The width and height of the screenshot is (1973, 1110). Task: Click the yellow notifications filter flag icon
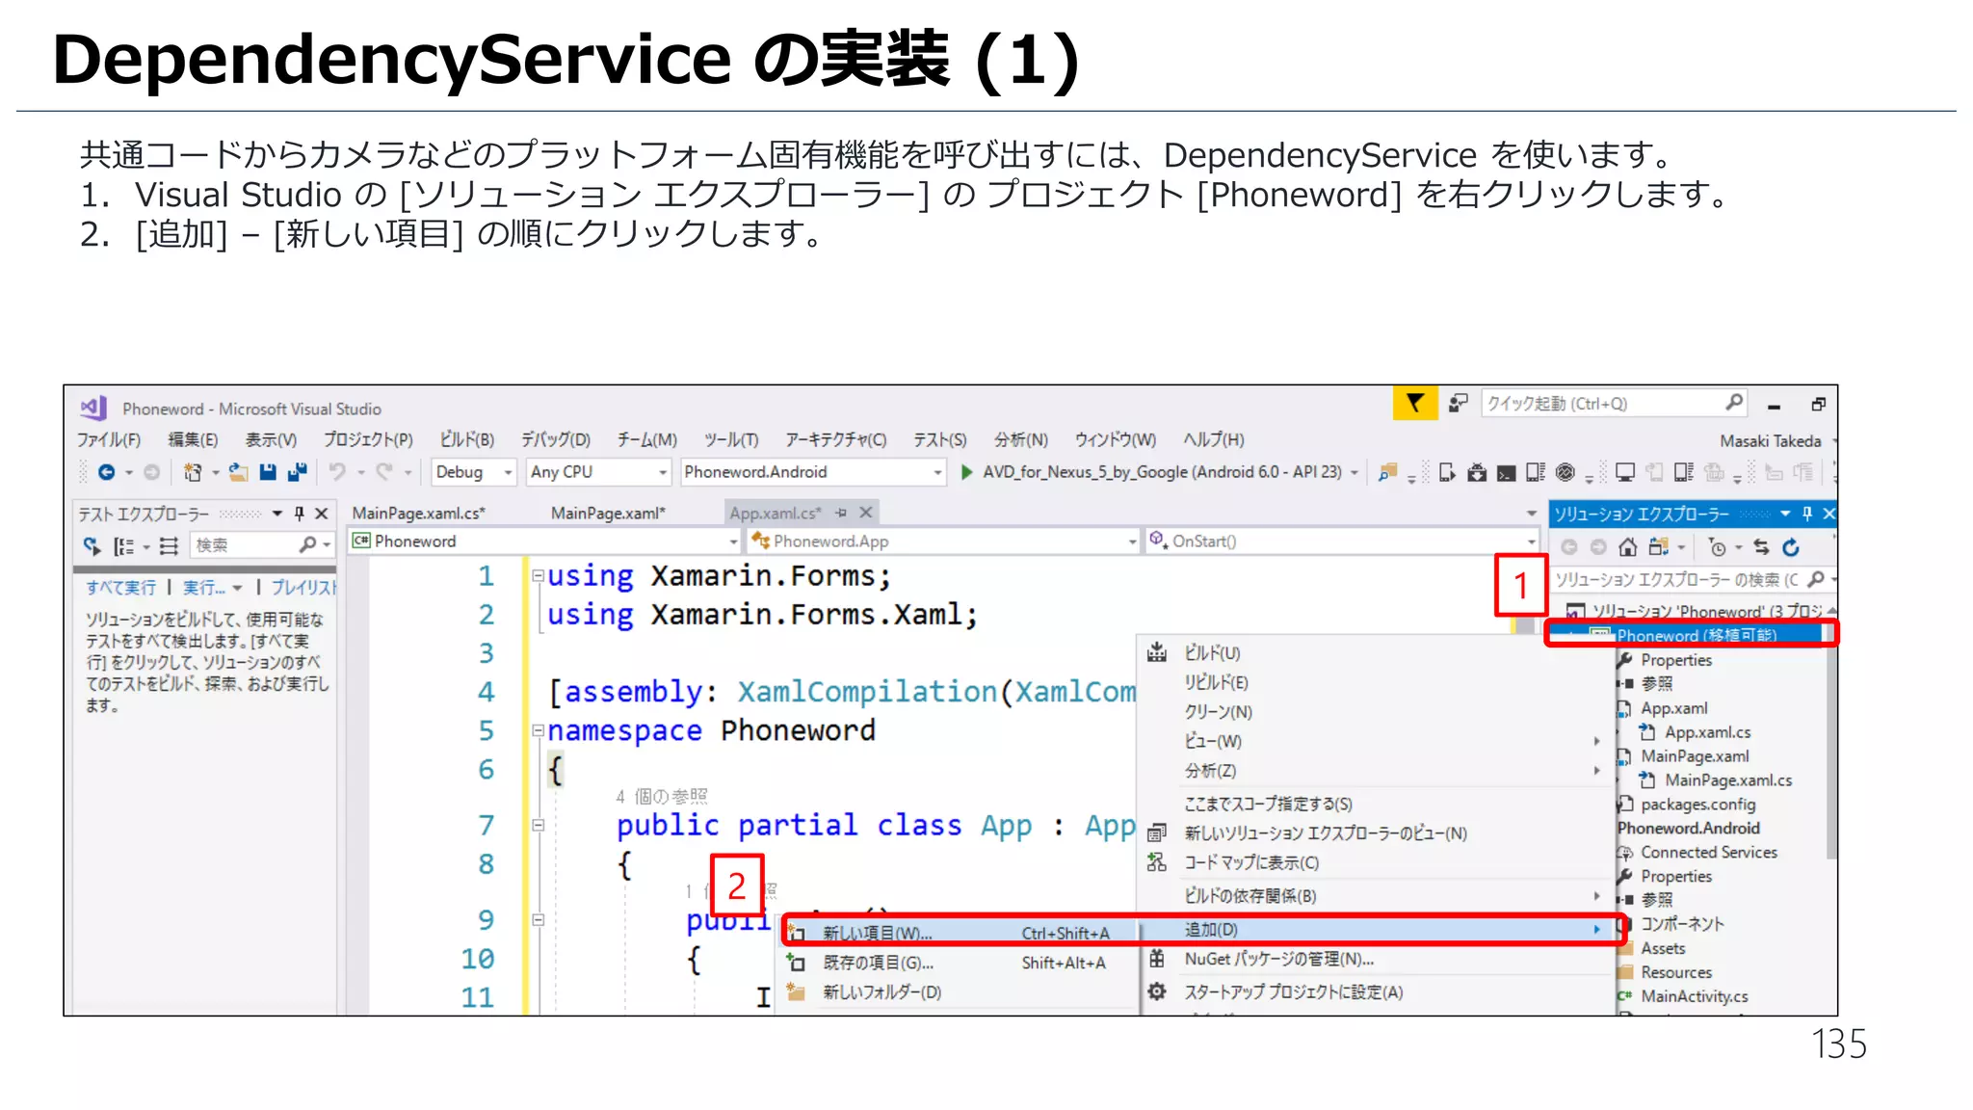[x=1414, y=403]
